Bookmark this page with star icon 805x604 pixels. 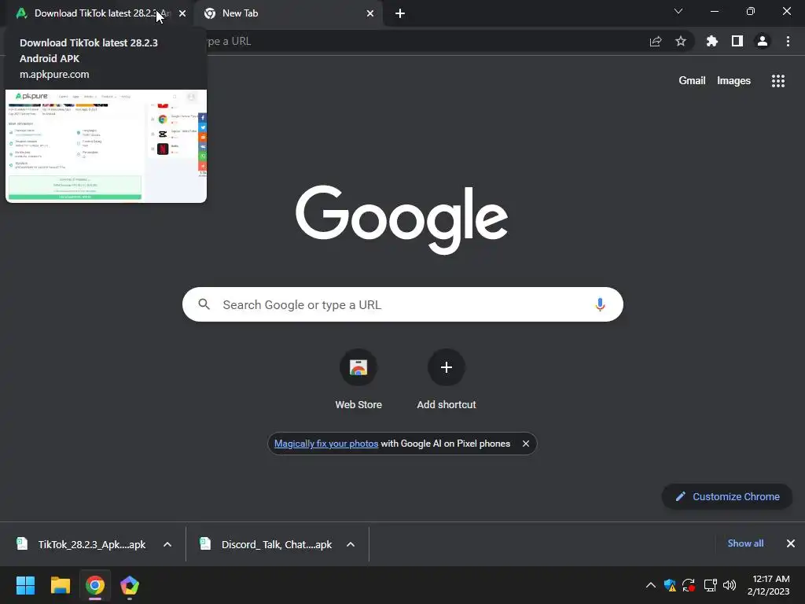681,41
